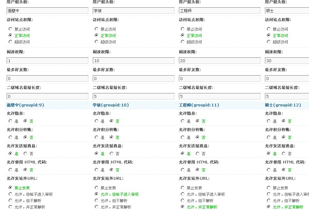This screenshot has width=309, height=211.
Task: Set 允许积分转账 to 是 for 工程师
Action: (182, 137)
